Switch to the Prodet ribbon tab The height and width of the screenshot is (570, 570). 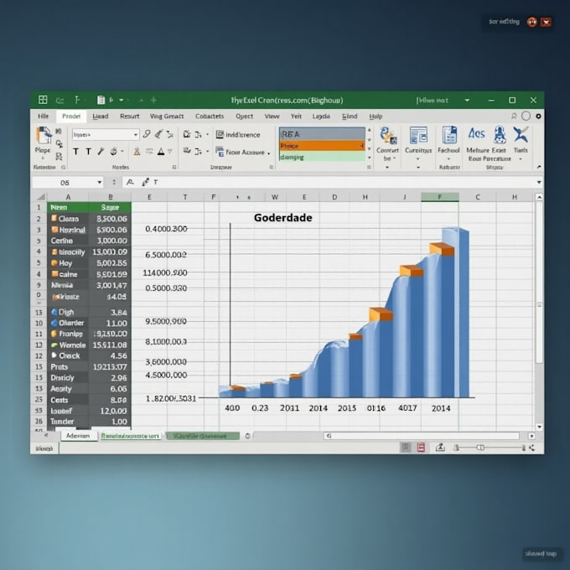(x=71, y=116)
